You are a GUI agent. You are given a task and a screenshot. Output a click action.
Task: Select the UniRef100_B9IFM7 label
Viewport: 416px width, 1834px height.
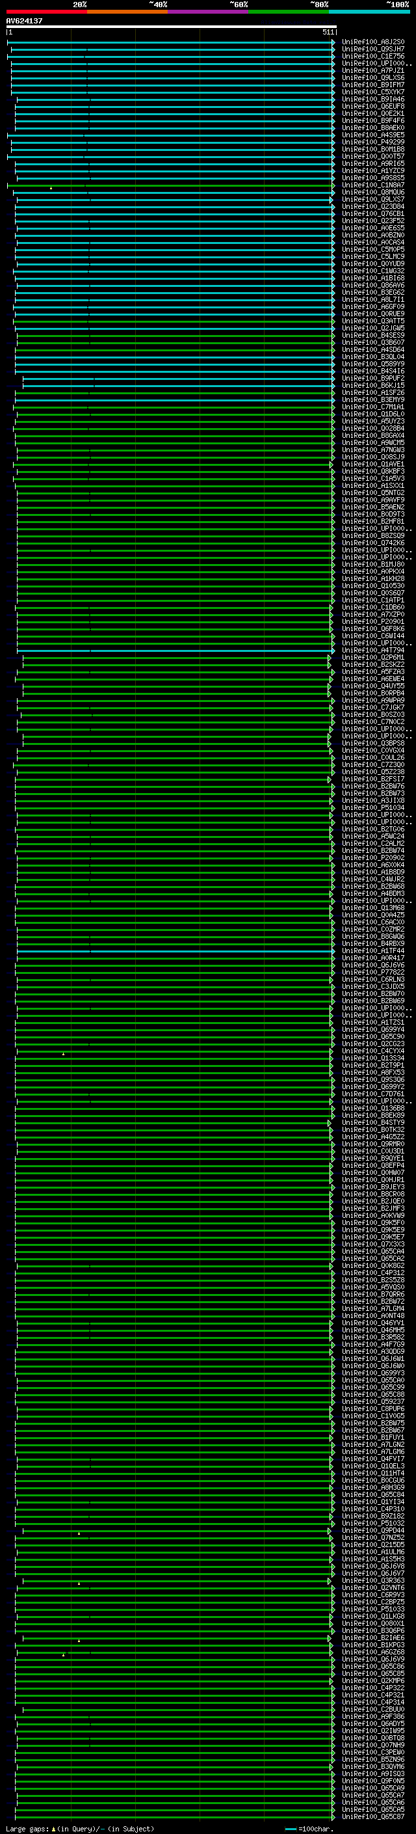(372, 85)
